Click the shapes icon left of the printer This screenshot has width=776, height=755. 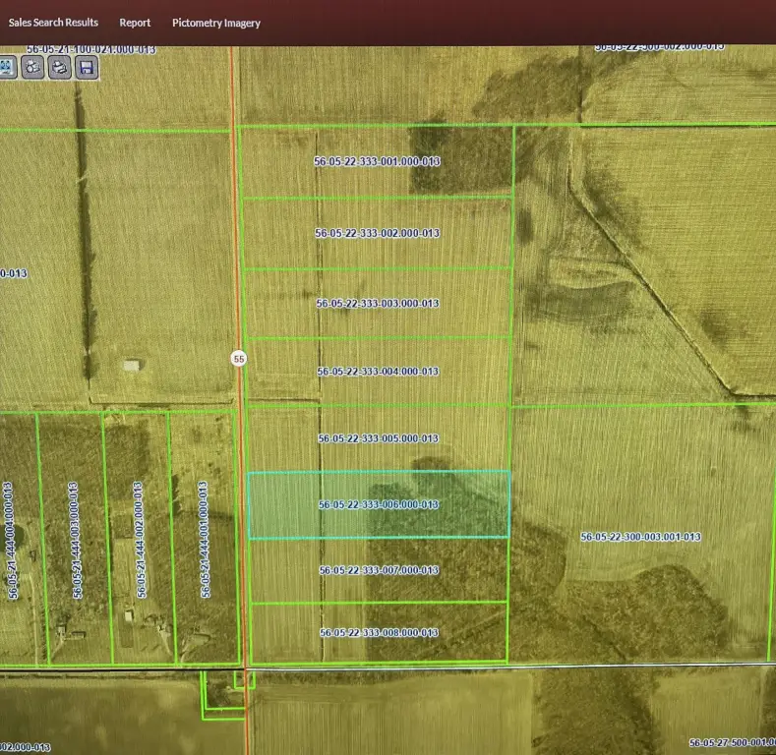click(33, 67)
